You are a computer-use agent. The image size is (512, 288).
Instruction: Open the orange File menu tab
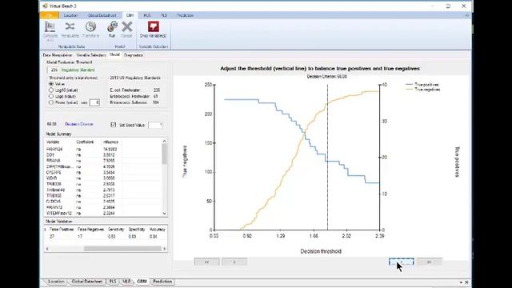coord(50,15)
